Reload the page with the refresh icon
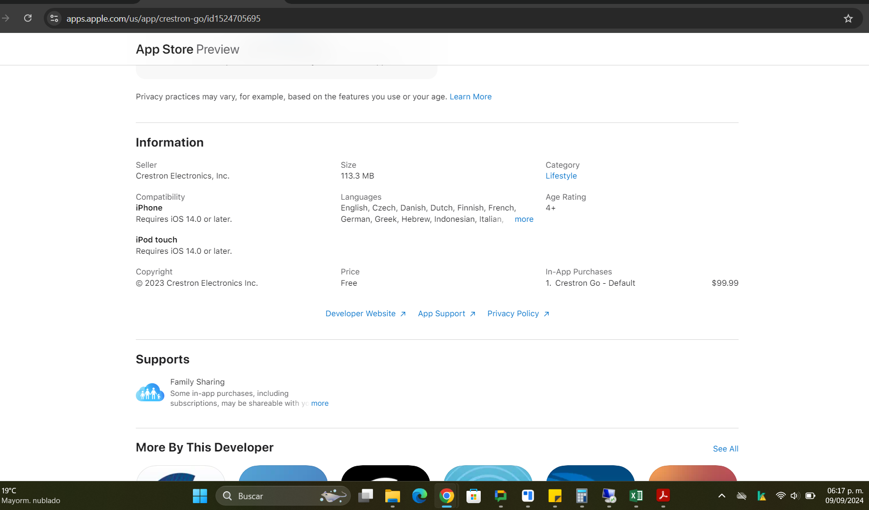This screenshot has height=510, width=869. point(28,18)
